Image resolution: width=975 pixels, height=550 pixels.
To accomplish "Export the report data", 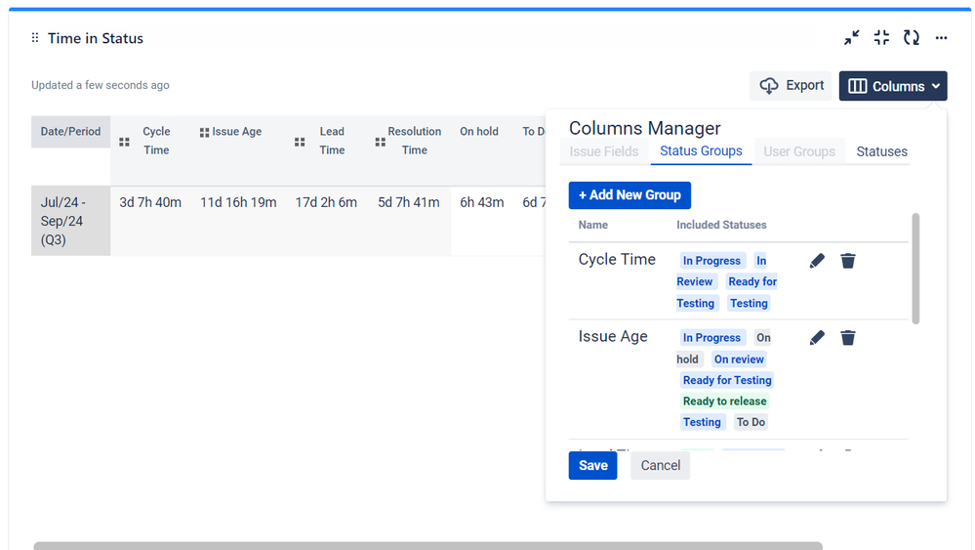I will click(x=791, y=86).
